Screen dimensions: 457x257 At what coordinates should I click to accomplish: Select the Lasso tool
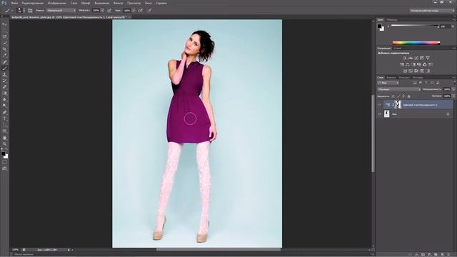4,36
